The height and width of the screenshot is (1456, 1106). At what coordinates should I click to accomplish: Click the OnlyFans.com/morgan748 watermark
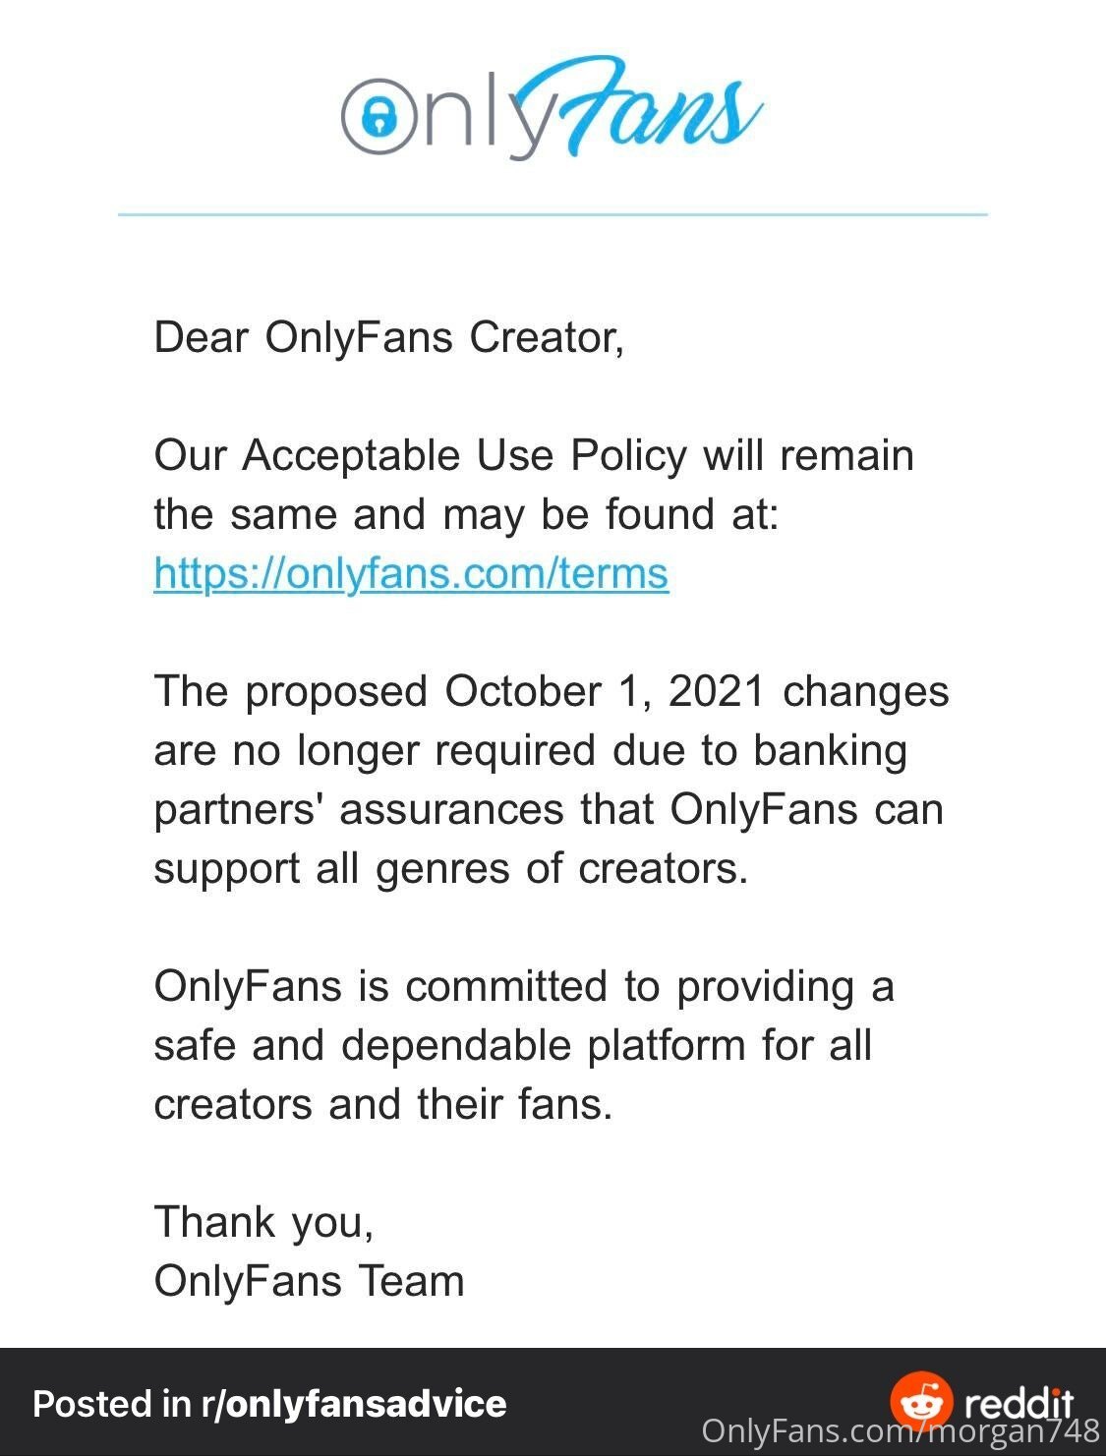point(901,1430)
